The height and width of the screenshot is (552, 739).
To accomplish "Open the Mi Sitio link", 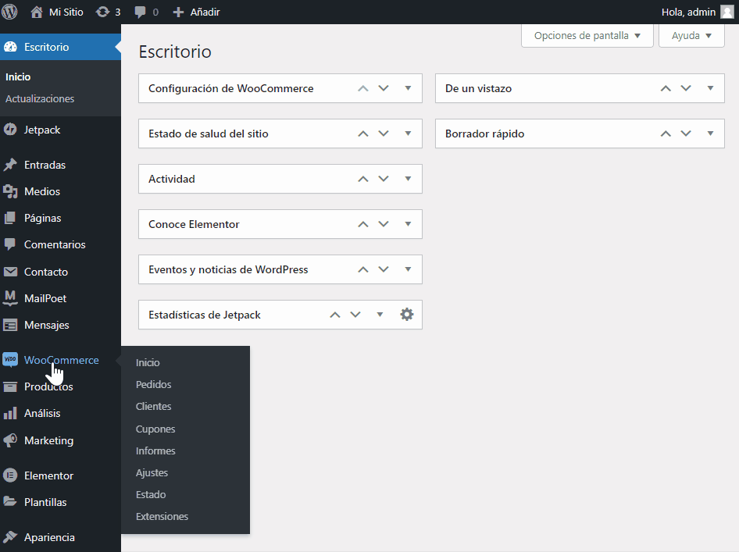I will (x=66, y=12).
